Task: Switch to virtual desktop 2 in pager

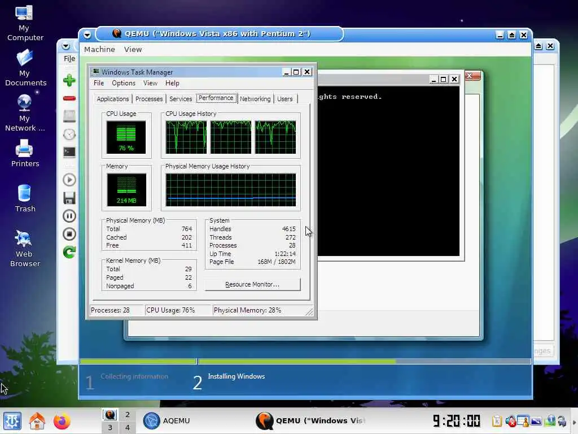Action: click(x=127, y=415)
